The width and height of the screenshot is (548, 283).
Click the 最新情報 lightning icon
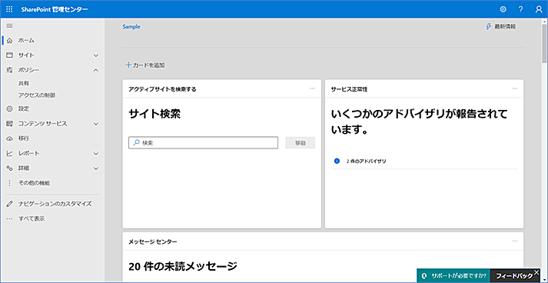tap(489, 27)
